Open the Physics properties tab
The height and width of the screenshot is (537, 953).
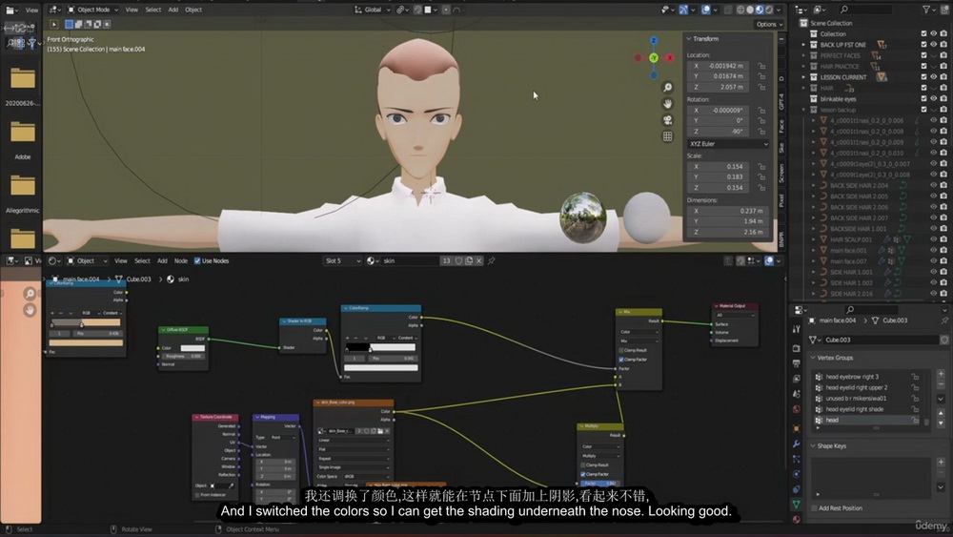[x=796, y=474]
